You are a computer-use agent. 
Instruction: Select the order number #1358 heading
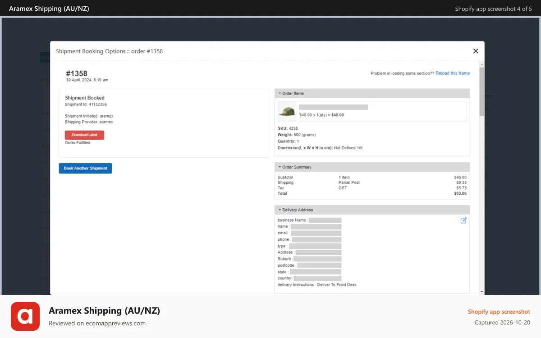[77, 73]
